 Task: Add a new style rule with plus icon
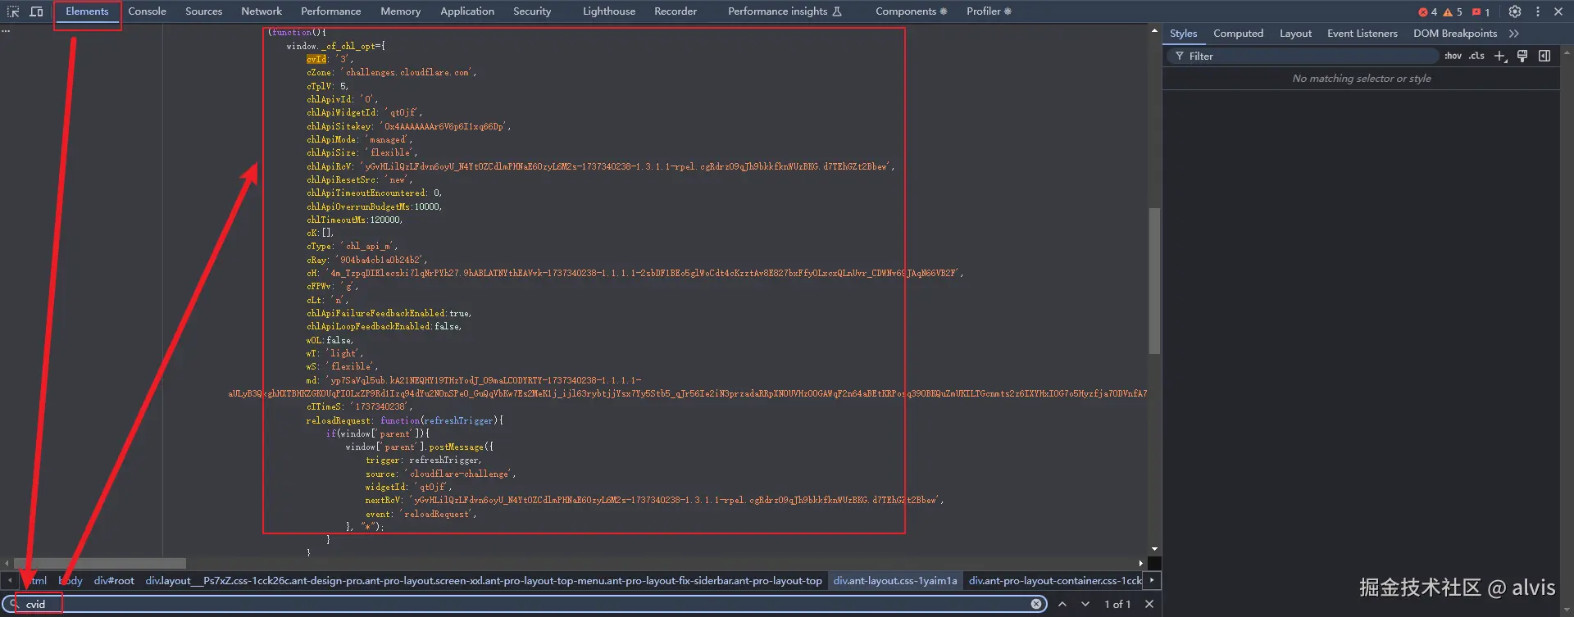coord(1500,56)
